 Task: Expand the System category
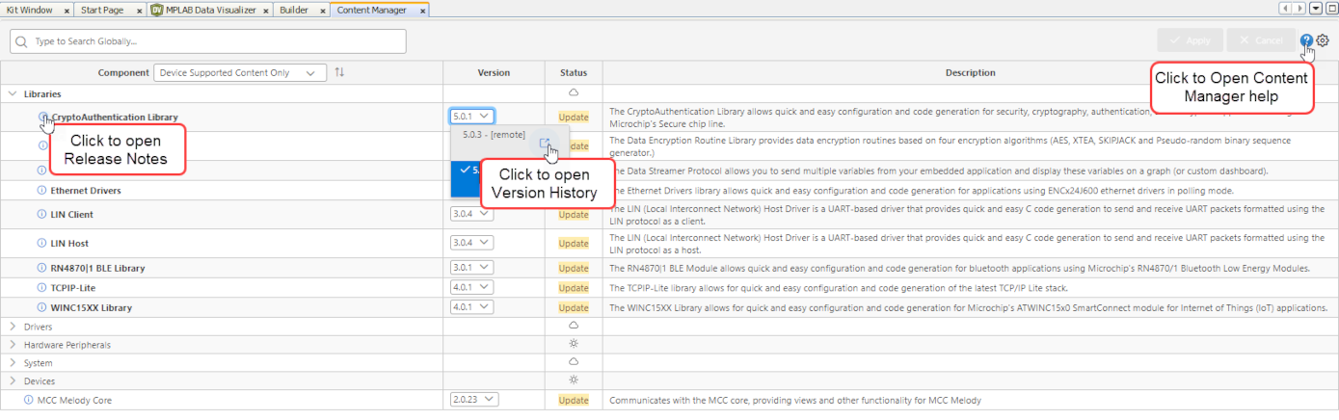pyautogui.click(x=13, y=363)
